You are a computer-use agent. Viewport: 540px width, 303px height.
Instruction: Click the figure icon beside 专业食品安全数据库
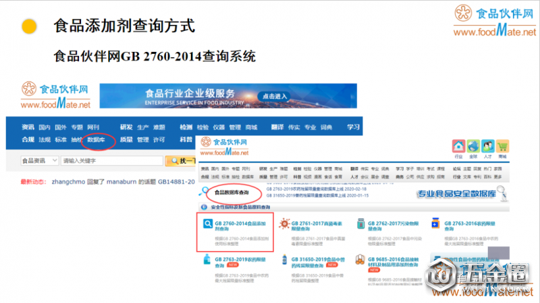pos(502,193)
